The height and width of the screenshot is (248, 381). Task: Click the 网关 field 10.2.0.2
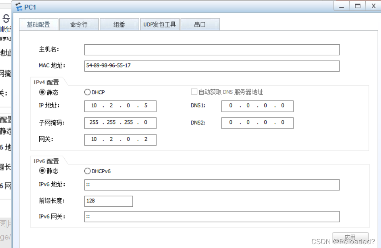120,140
